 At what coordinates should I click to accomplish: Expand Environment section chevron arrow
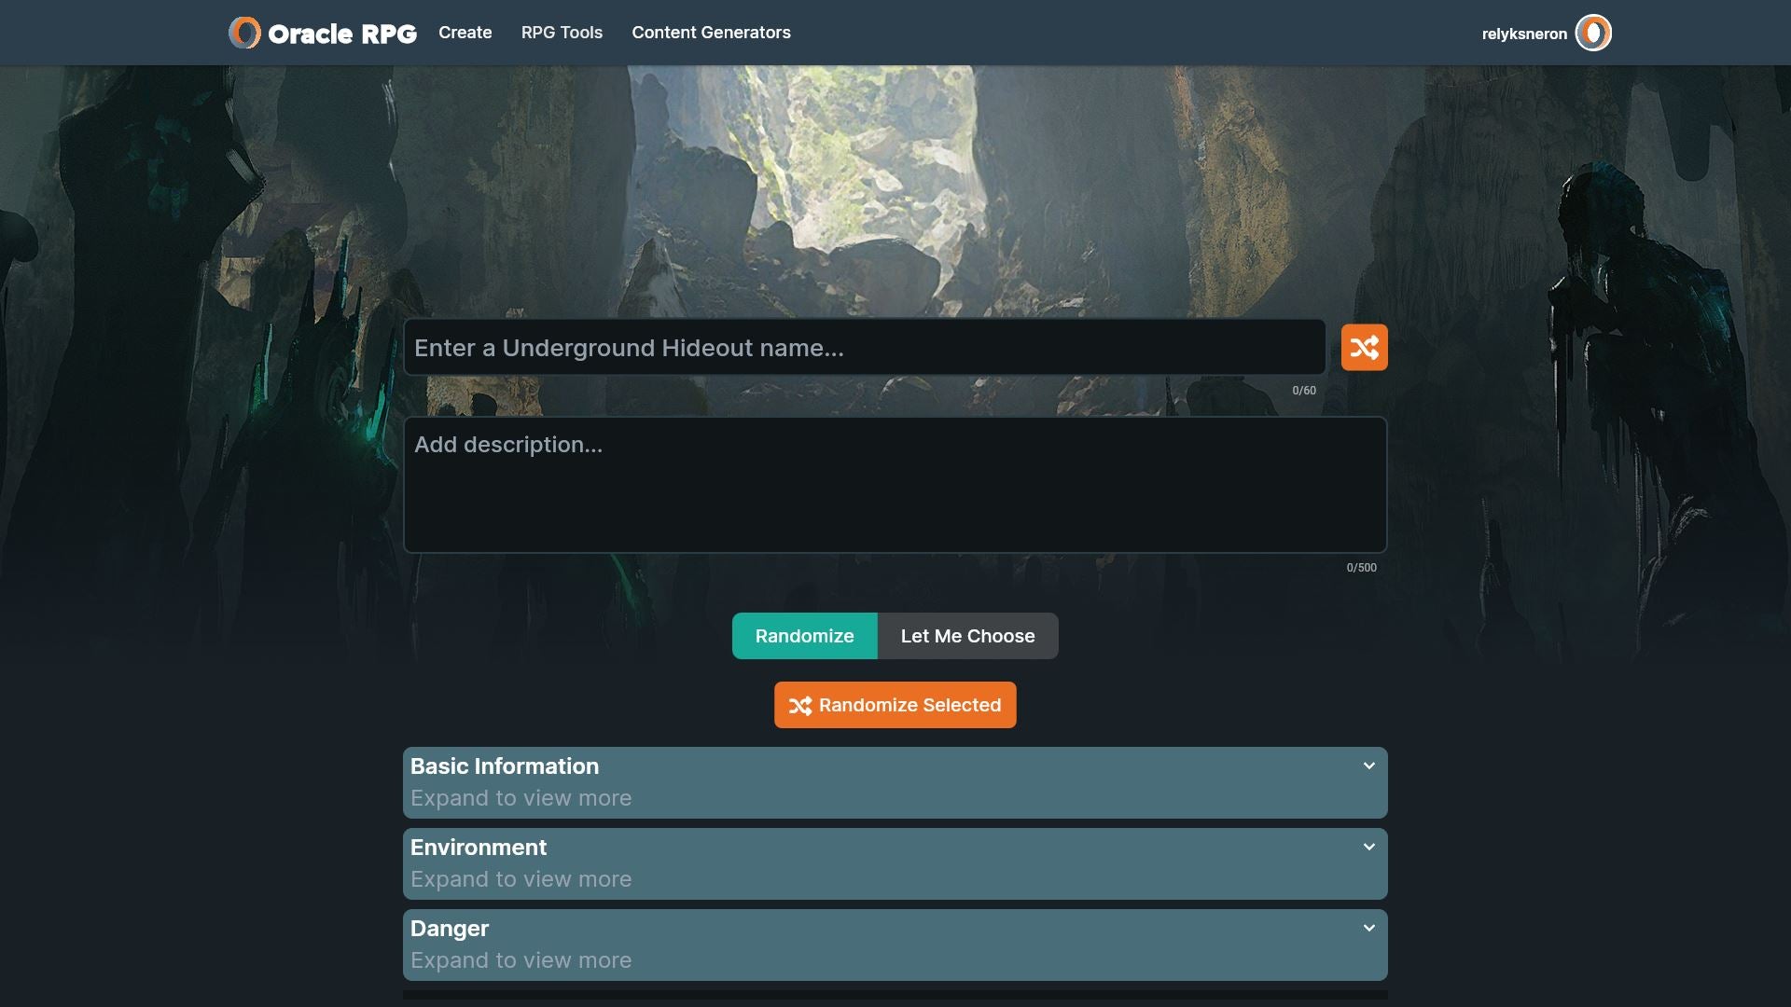pyautogui.click(x=1368, y=848)
